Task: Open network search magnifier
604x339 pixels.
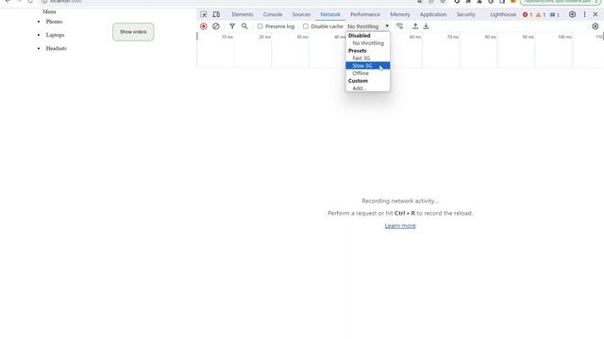Action: [x=244, y=26]
